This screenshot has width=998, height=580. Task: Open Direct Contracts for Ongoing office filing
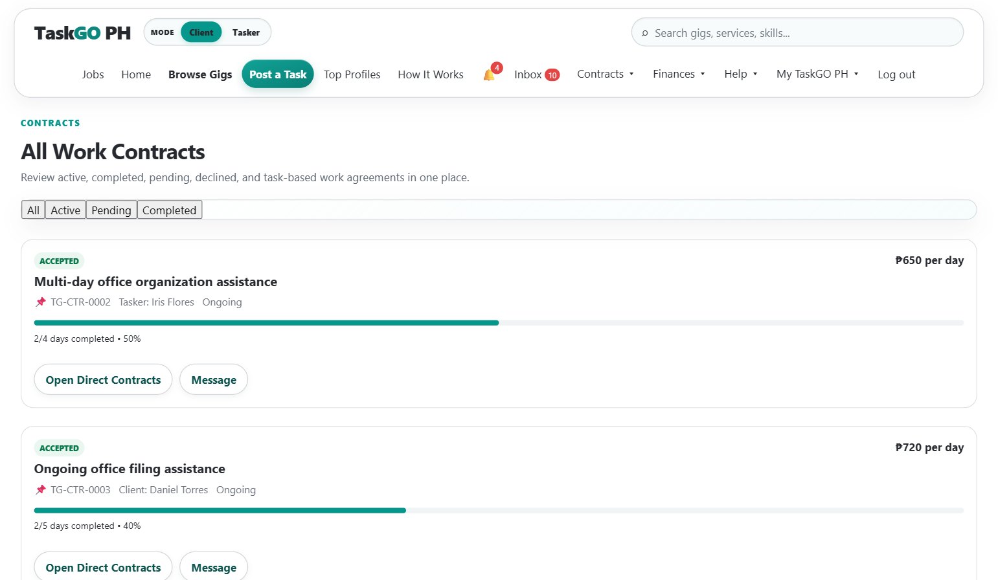coord(103,567)
